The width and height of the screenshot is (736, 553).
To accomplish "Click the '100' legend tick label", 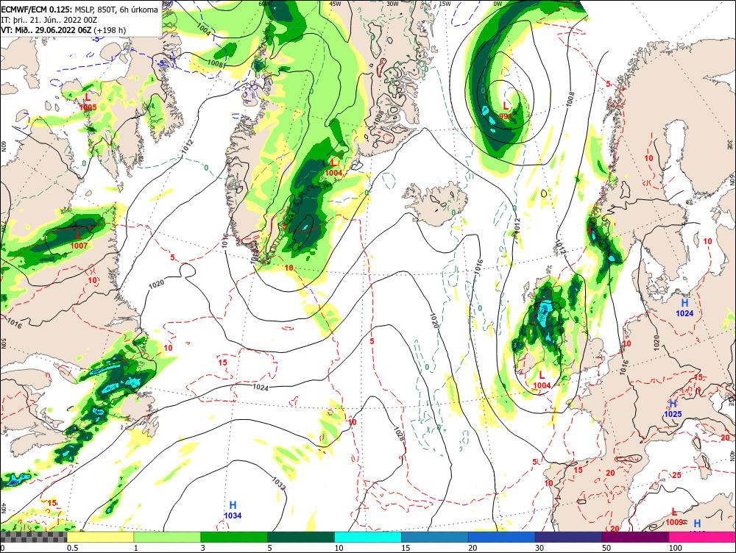I will (x=676, y=548).
